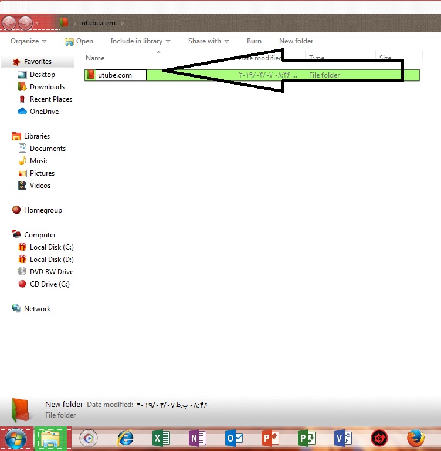Select utube.com in the address bar
Image resolution: width=441 pixels, height=451 pixels.
point(99,23)
